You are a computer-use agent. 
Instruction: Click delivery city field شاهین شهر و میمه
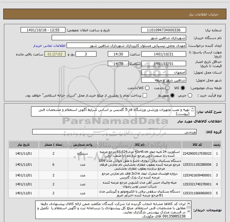pyautogui.click(x=164, y=80)
